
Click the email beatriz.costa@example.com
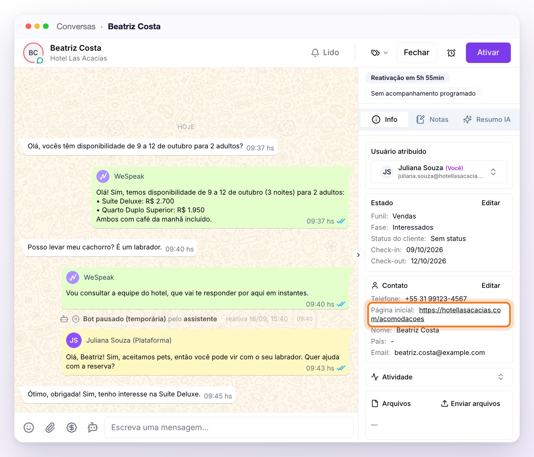click(439, 353)
